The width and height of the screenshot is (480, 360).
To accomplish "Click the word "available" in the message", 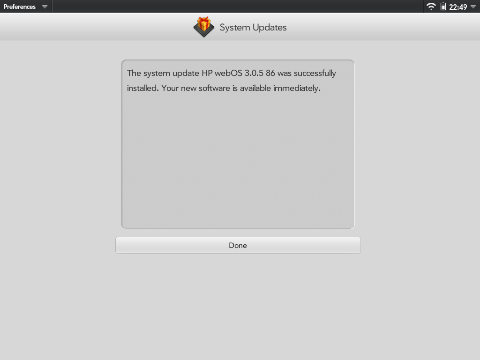I will pos(255,88).
